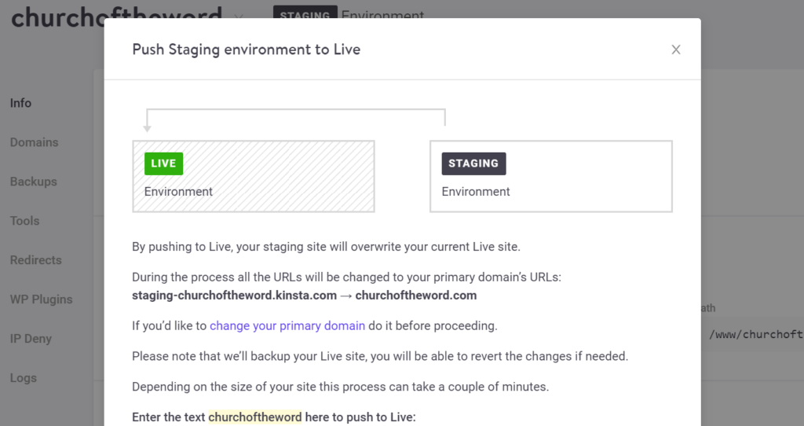The height and width of the screenshot is (426, 804).
Task: Expand the churchoftheword site switcher chevron
Action: pyautogui.click(x=239, y=17)
